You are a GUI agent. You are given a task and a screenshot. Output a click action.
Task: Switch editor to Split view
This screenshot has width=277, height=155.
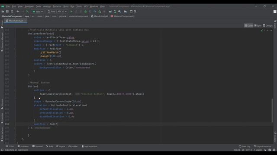[258, 26]
